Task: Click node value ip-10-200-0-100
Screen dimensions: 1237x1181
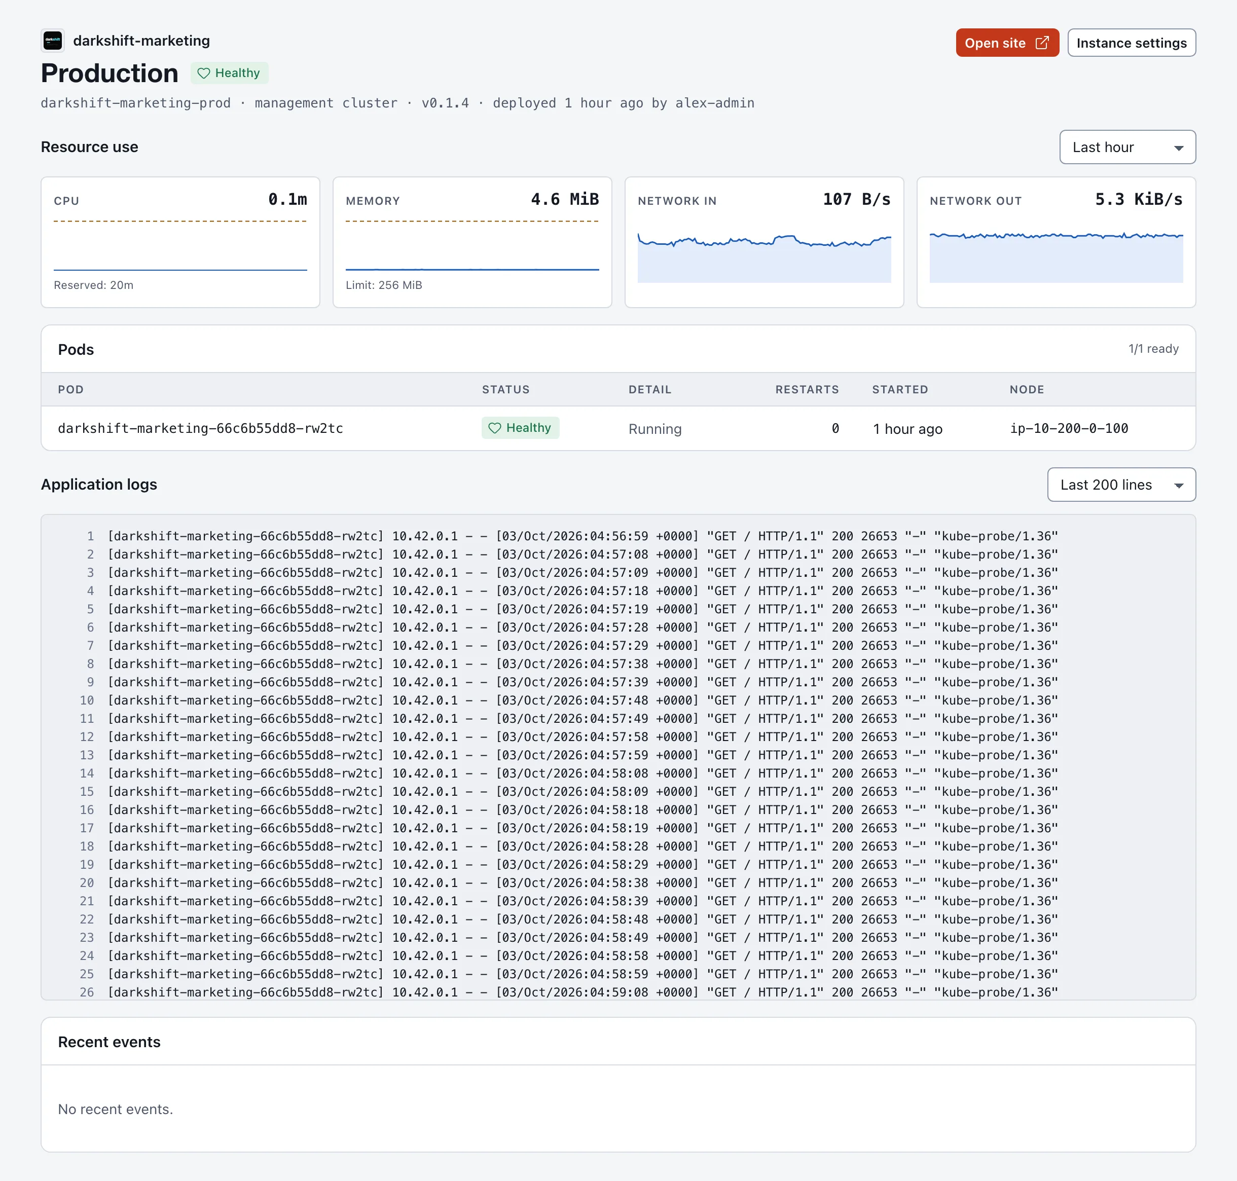Action: (x=1069, y=429)
